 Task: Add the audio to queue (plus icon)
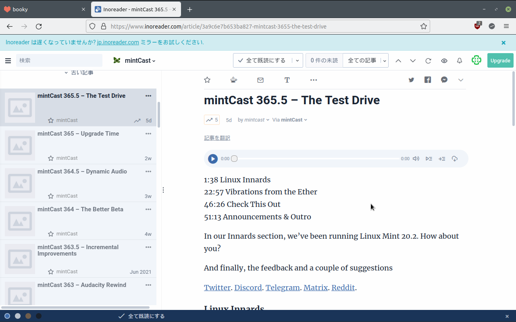click(x=442, y=159)
